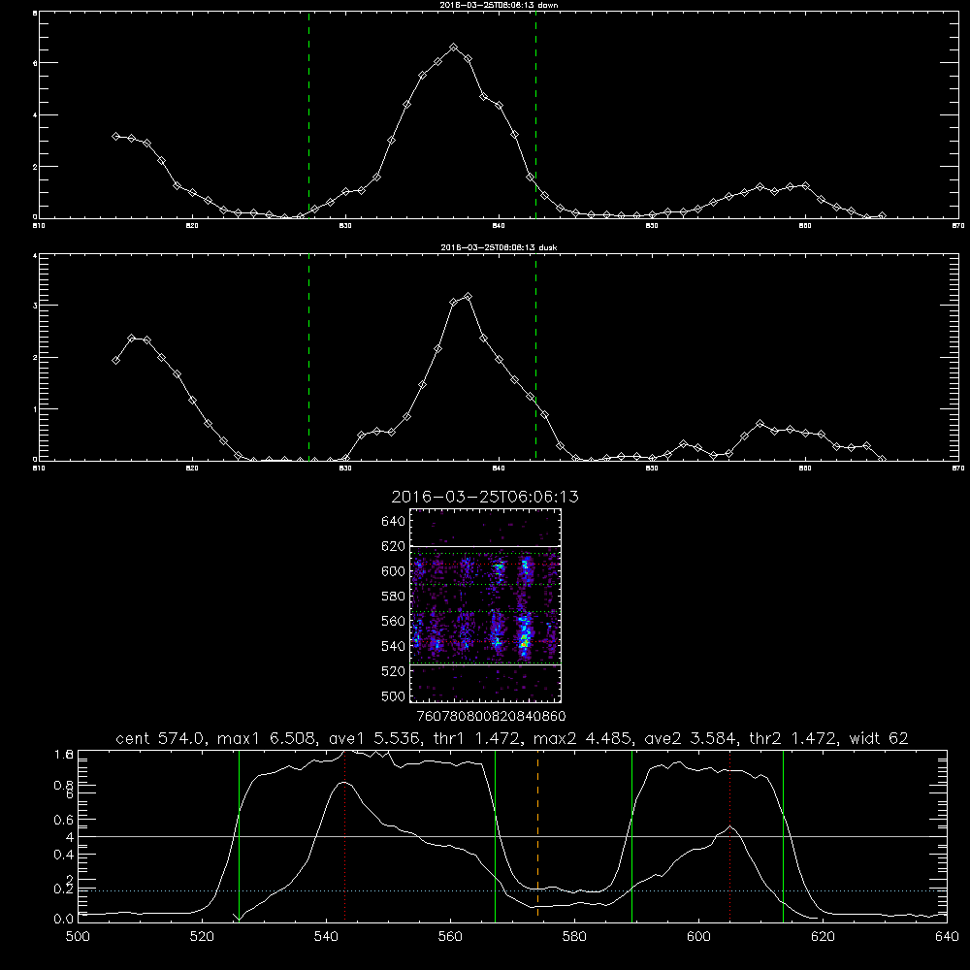Image resolution: width=970 pixels, height=970 pixels.
Task: Click the orange dashed center line in bottom plot
Action: pos(537,836)
